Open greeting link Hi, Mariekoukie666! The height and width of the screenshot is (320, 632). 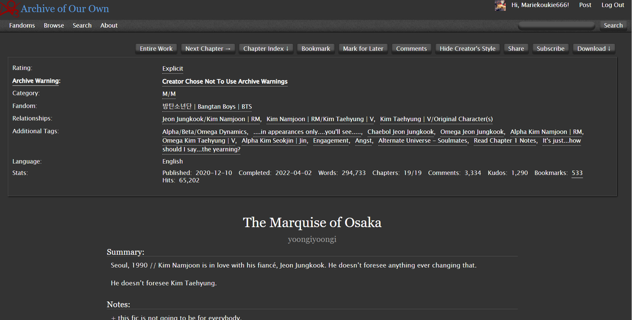[540, 5]
